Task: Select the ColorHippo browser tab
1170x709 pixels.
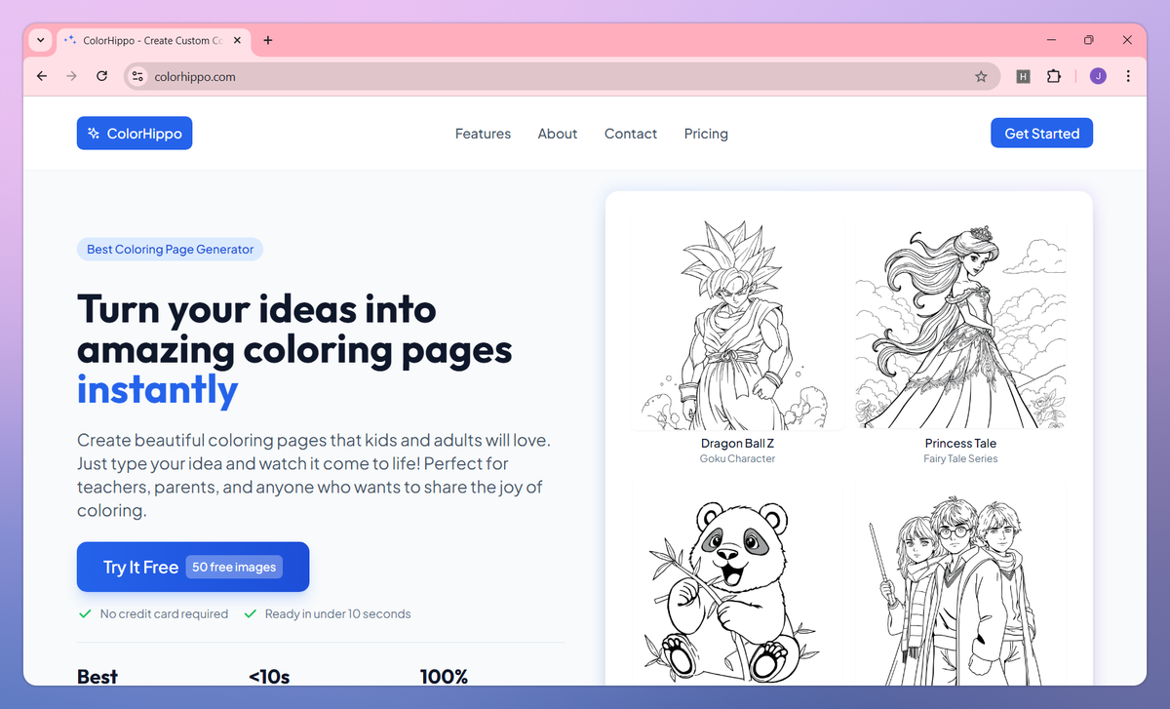Action: (154, 40)
